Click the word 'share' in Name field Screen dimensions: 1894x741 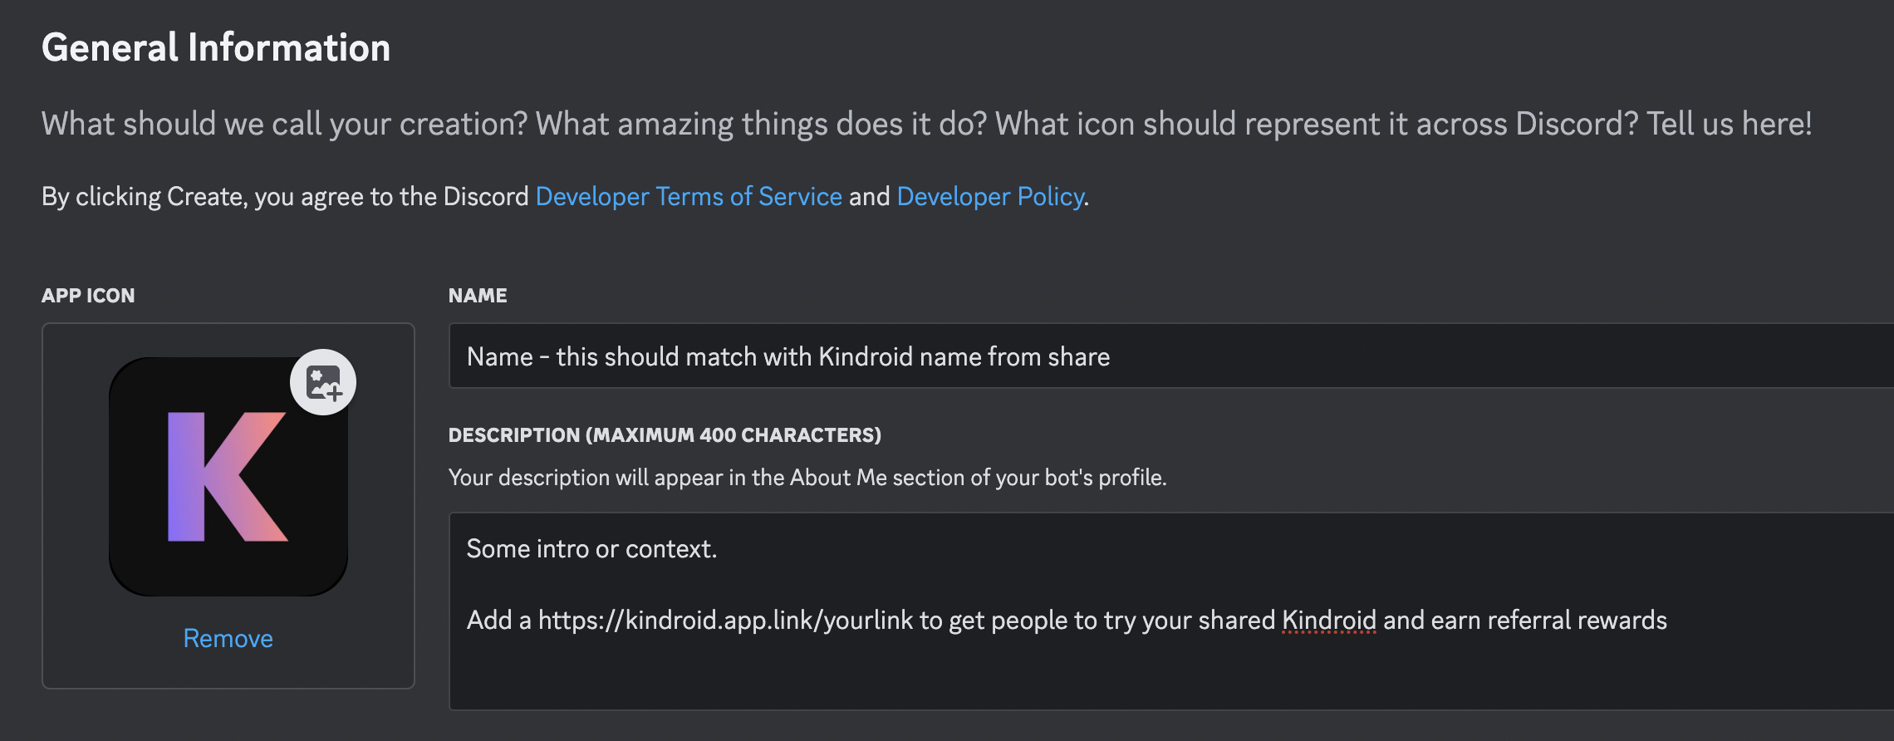click(x=1079, y=356)
